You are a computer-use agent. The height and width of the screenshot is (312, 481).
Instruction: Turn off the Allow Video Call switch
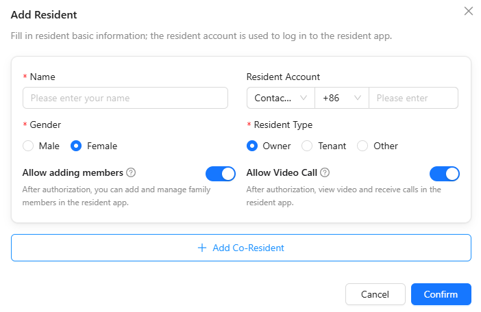pos(445,174)
